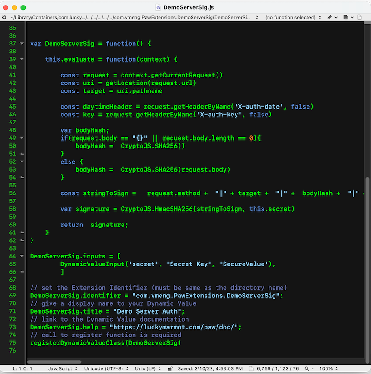The height and width of the screenshot is (374, 371).
Task: Click the fold end marker at line 54
Action: (x=22, y=177)
